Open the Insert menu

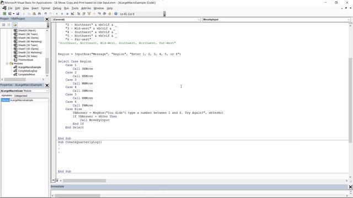pyautogui.click(x=35, y=8)
